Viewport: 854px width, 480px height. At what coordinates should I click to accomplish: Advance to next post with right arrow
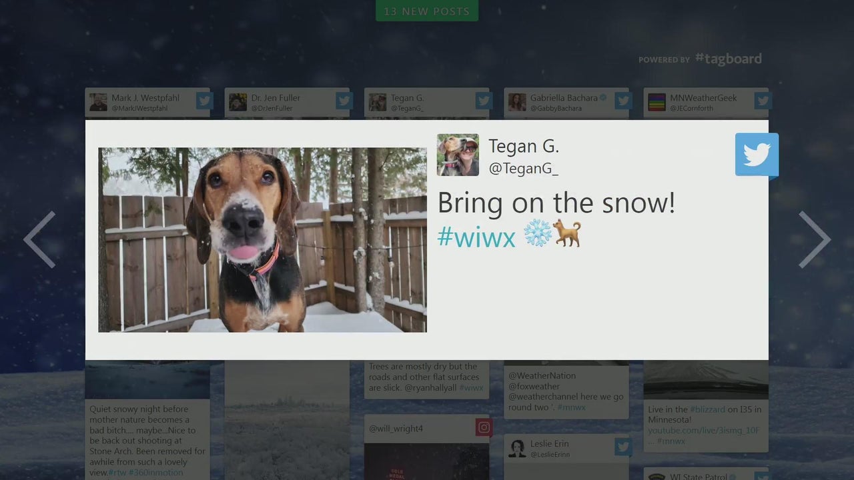[815, 240]
